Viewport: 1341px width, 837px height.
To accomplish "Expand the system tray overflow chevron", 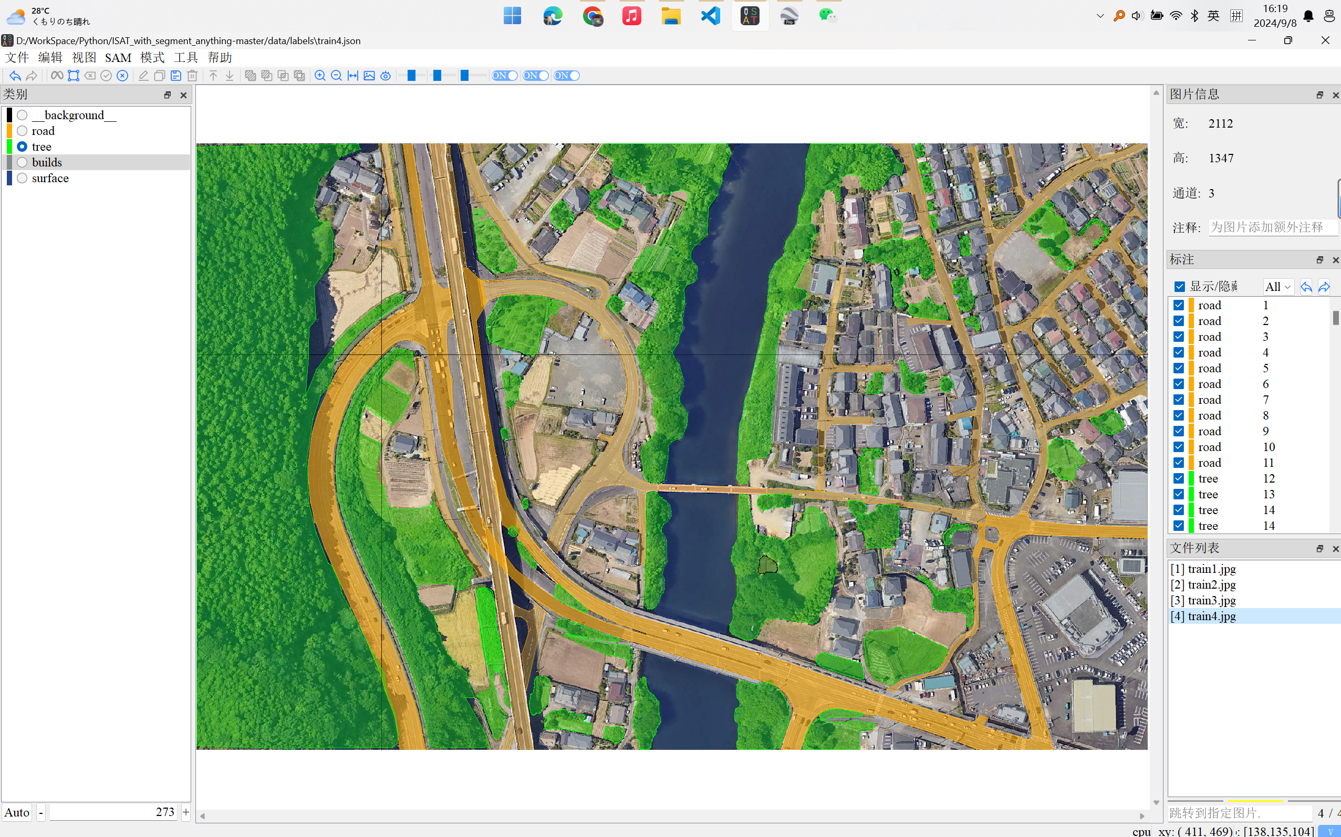I will pyautogui.click(x=1099, y=16).
